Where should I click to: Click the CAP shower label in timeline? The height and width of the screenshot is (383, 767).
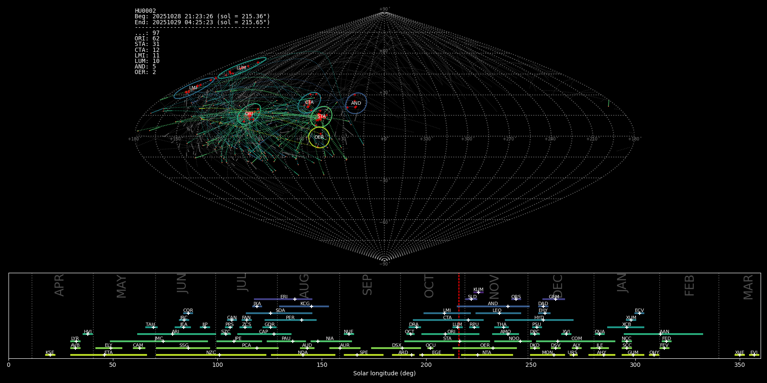[264, 332]
